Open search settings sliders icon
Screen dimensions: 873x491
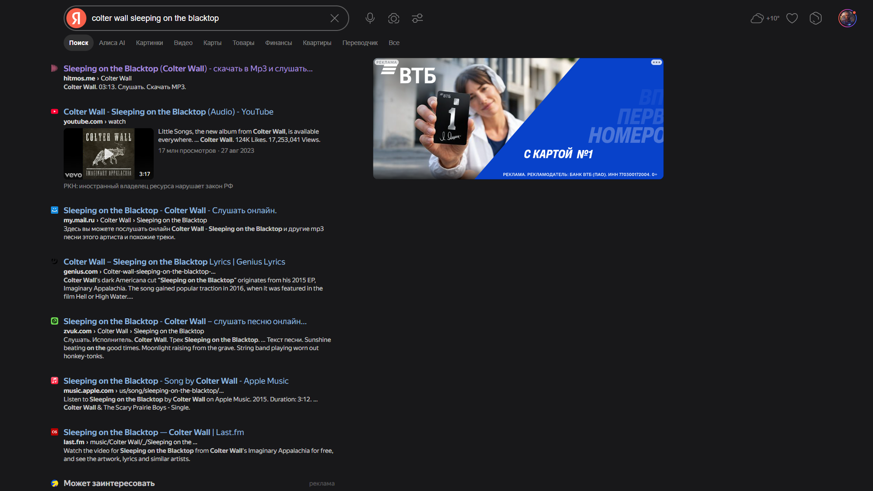[x=417, y=18]
